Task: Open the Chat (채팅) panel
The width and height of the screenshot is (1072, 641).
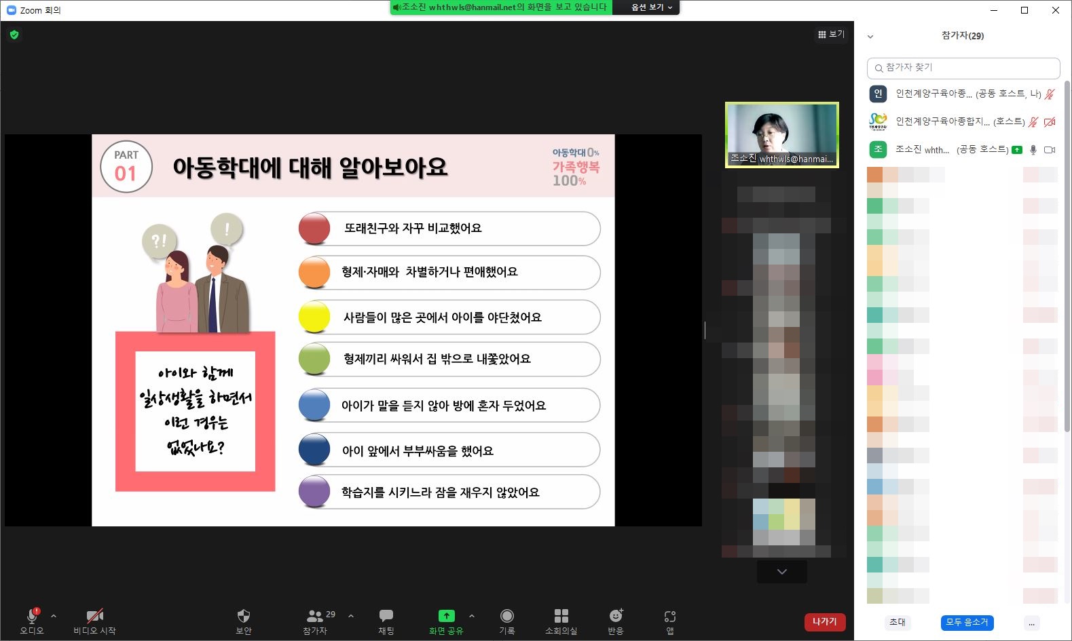Action: tap(386, 616)
